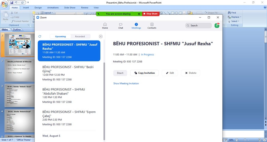Click Copy in PowerPoint Clipboard group
This screenshot has width=267, height=142.
point(15,17)
